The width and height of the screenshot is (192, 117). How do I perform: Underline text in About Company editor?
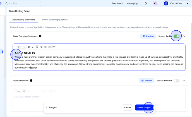coord(37,47)
